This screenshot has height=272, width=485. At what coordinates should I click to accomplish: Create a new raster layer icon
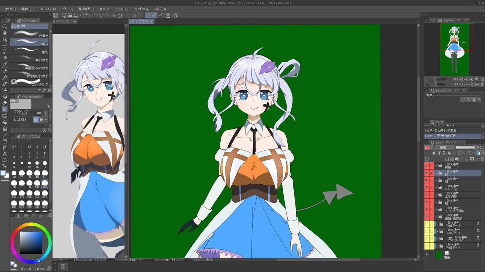447,159
